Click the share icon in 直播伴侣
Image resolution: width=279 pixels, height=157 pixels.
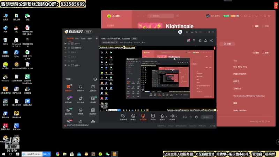tap(211, 40)
